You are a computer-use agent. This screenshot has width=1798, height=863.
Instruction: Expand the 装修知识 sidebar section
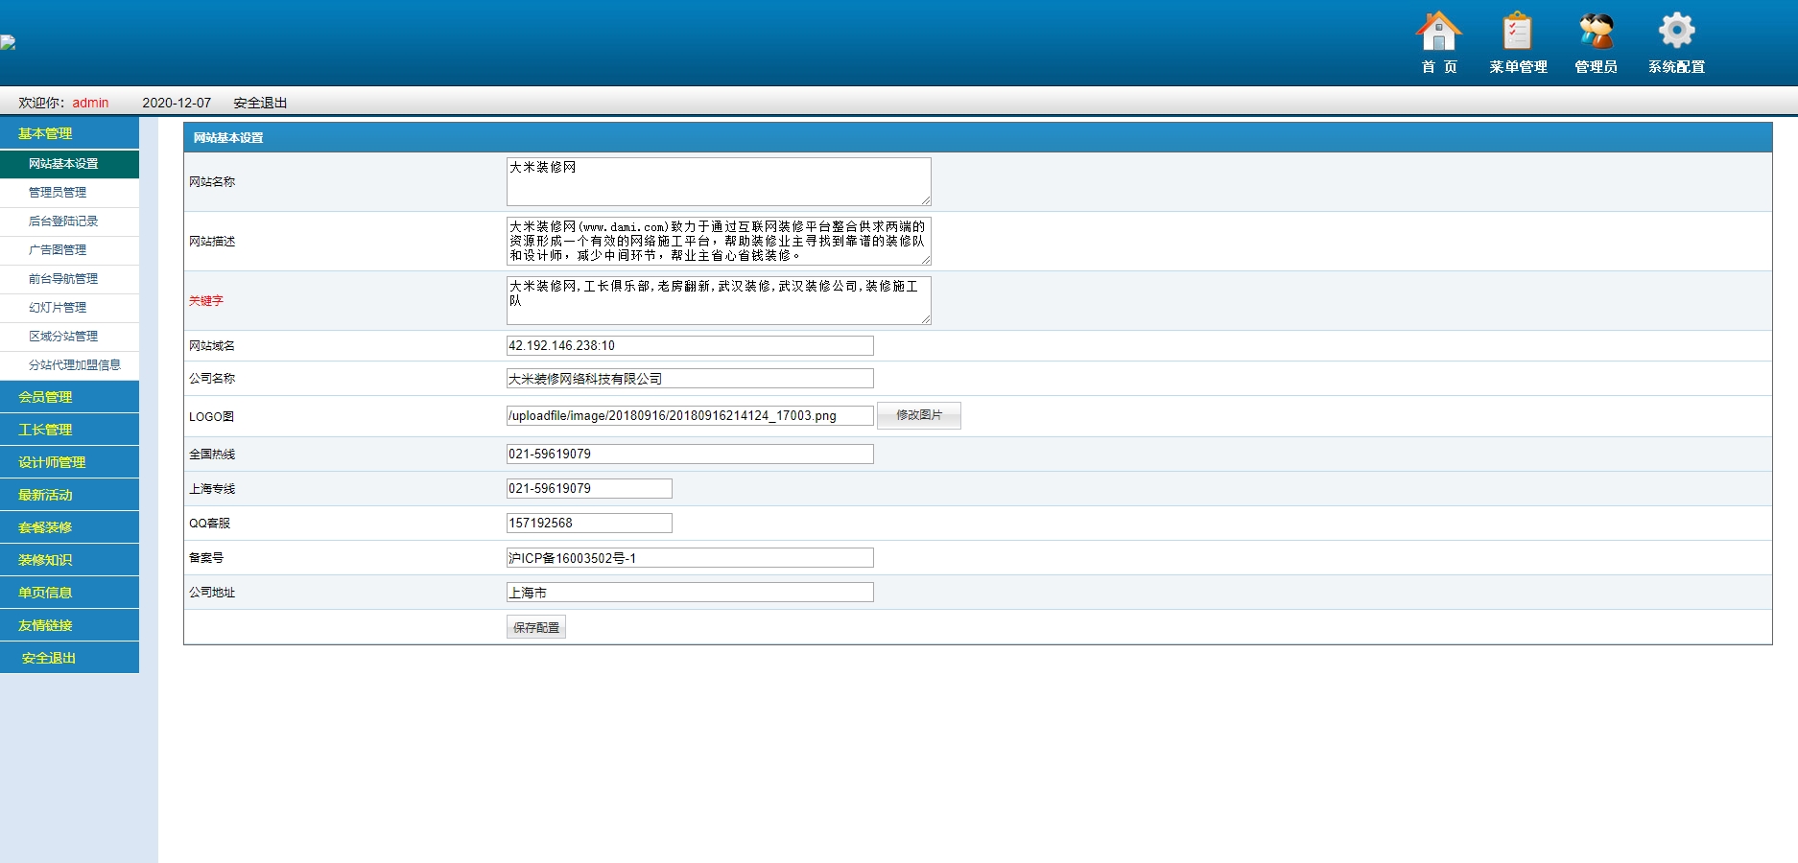(69, 559)
